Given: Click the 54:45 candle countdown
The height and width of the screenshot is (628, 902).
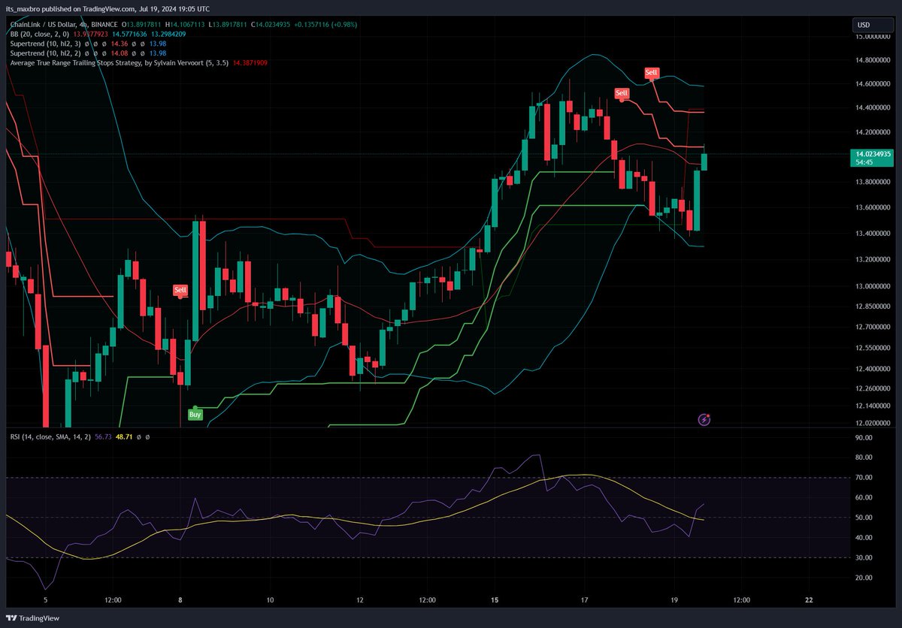Looking at the screenshot, I should tap(865, 162).
